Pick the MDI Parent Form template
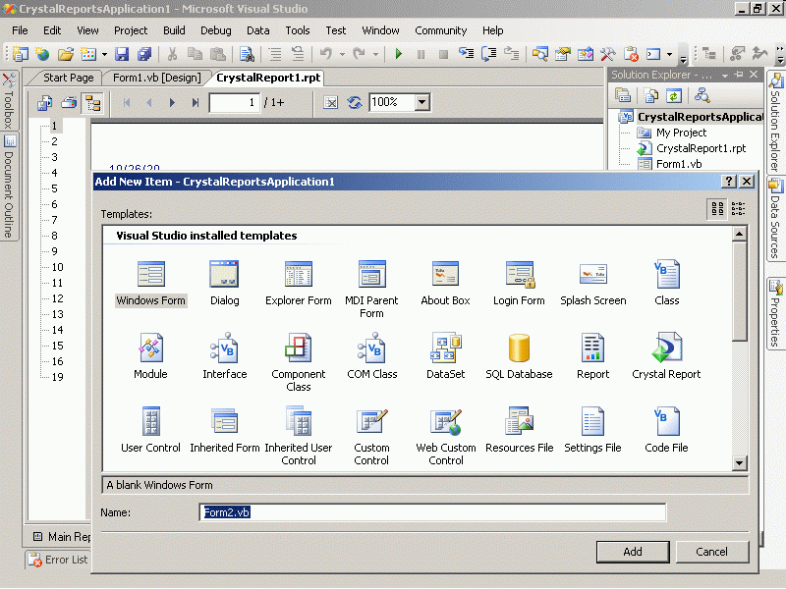This screenshot has width=786, height=589. [x=371, y=289]
